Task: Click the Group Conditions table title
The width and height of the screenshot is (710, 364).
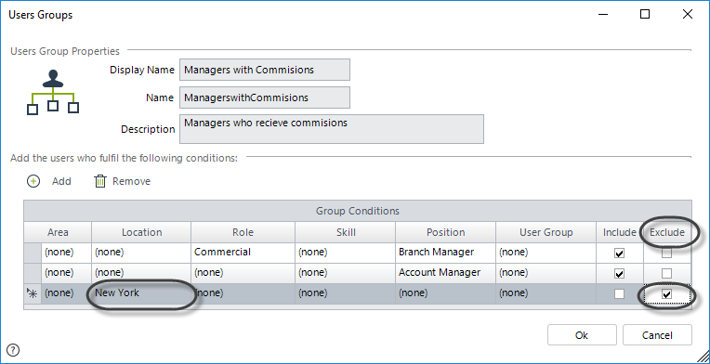Action: pos(358,211)
